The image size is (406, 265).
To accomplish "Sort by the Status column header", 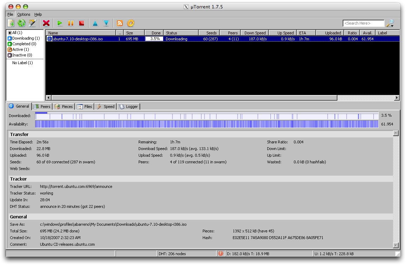I will (181, 33).
